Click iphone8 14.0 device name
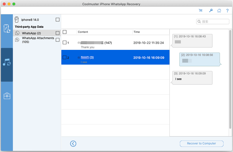Image resolution: width=233 pixels, height=152 pixels. [x=30, y=20]
